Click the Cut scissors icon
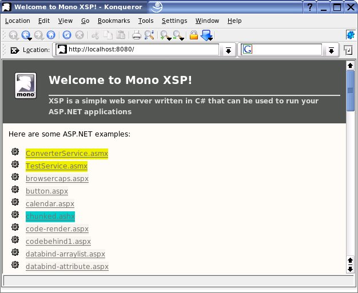358x293 pixels. 96,35
